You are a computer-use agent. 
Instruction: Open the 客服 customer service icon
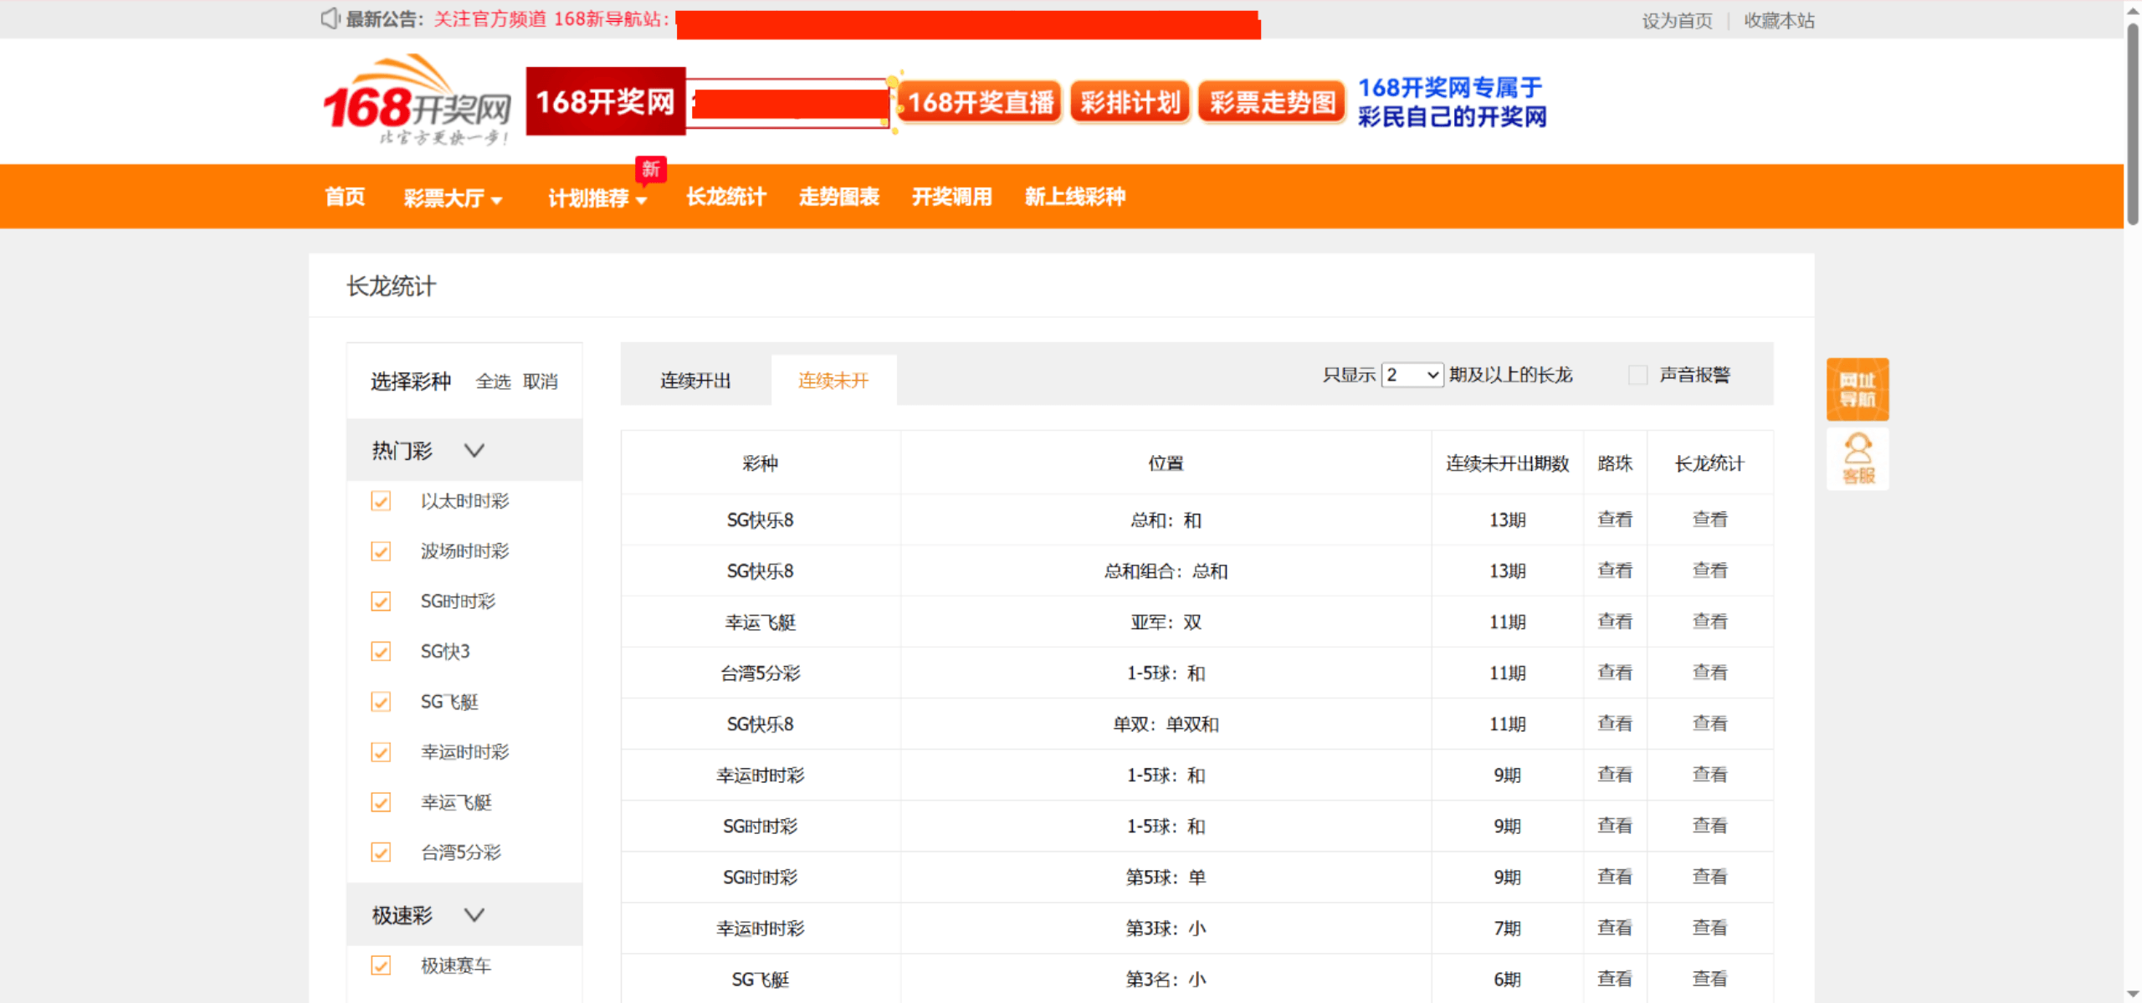point(1857,459)
